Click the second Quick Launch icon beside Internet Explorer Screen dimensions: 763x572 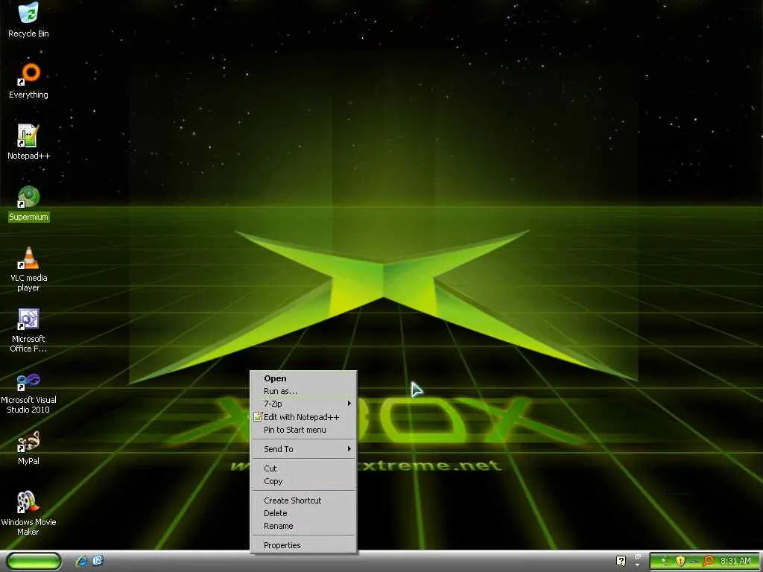(98, 561)
